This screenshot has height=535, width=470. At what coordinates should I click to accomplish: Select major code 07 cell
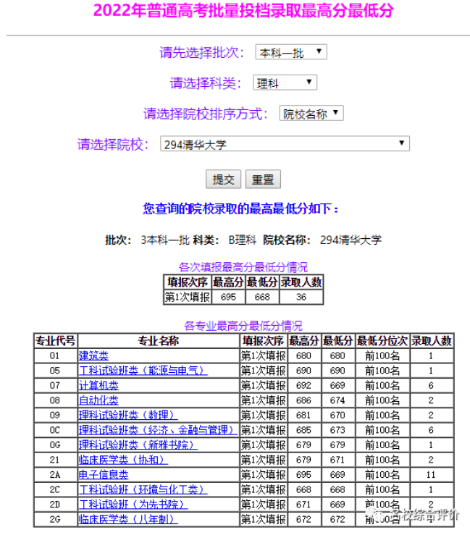coord(56,386)
